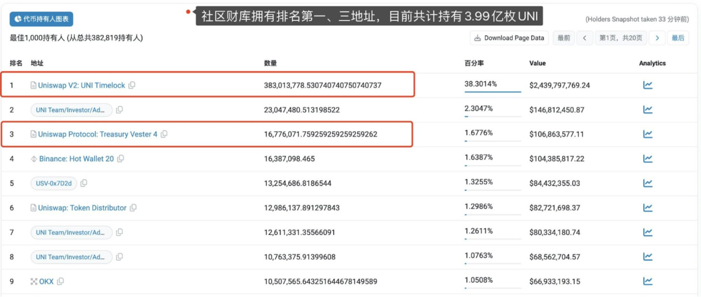Click quantity 12,986,137.891297843
The image size is (701, 297).
tap(302, 208)
